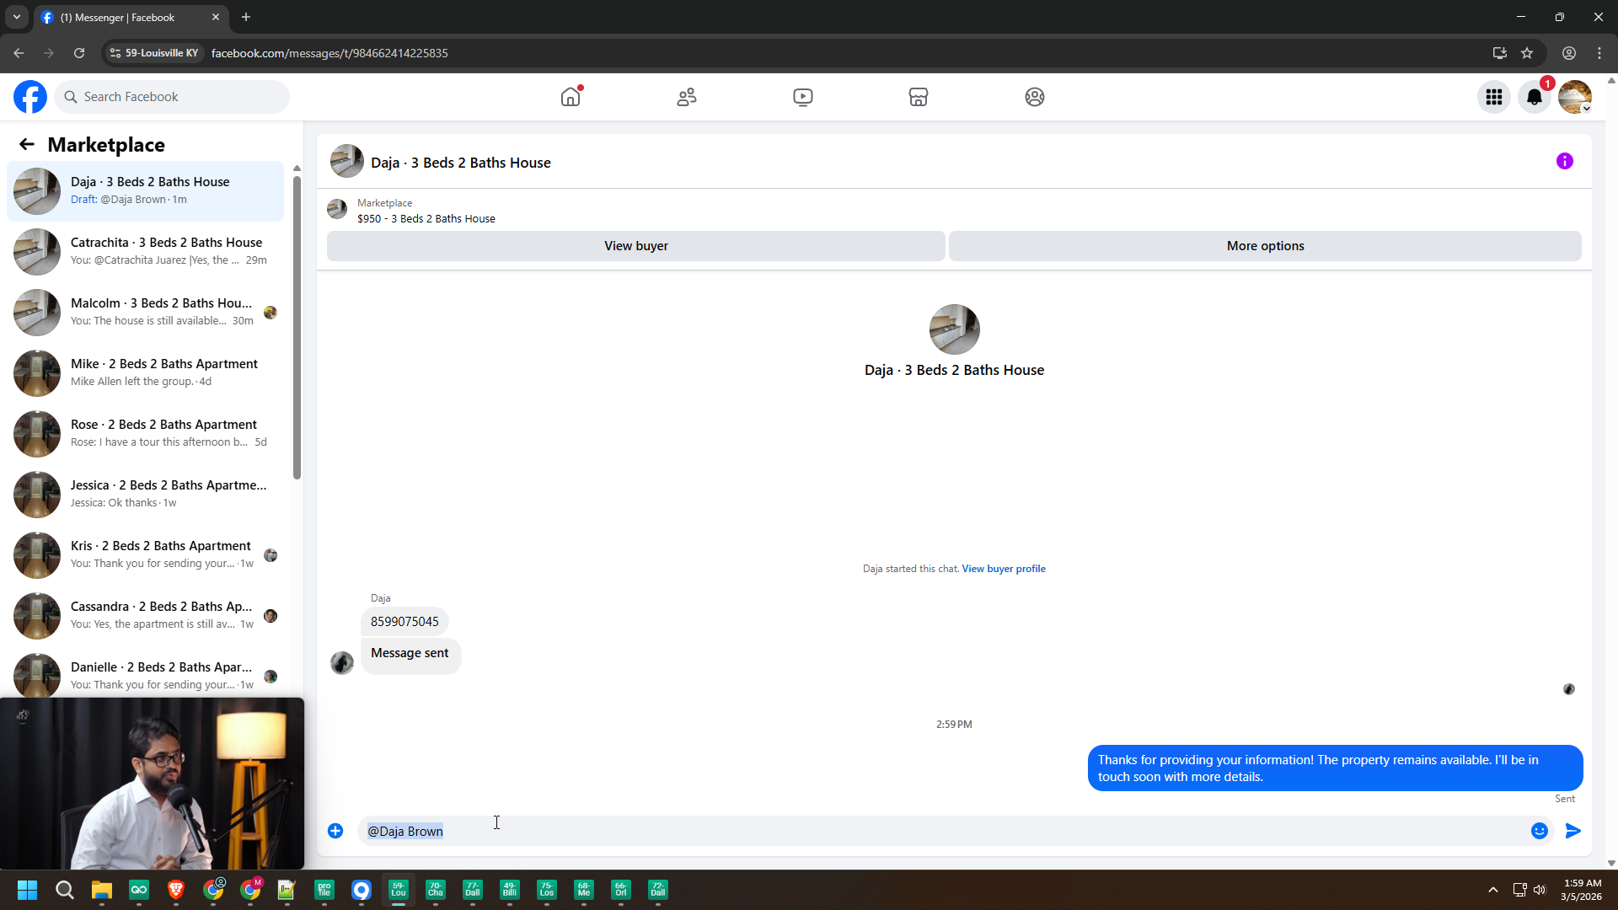
Task: Open the volume control in system tray
Action: click(1540, 890)
